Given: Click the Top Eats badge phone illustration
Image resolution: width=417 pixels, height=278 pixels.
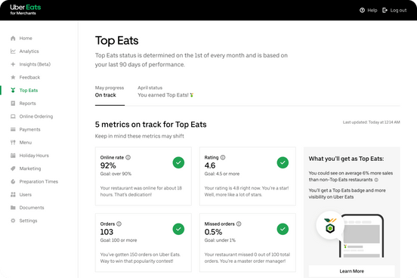Looking at the screenshot, I should [x=350, y=235].
